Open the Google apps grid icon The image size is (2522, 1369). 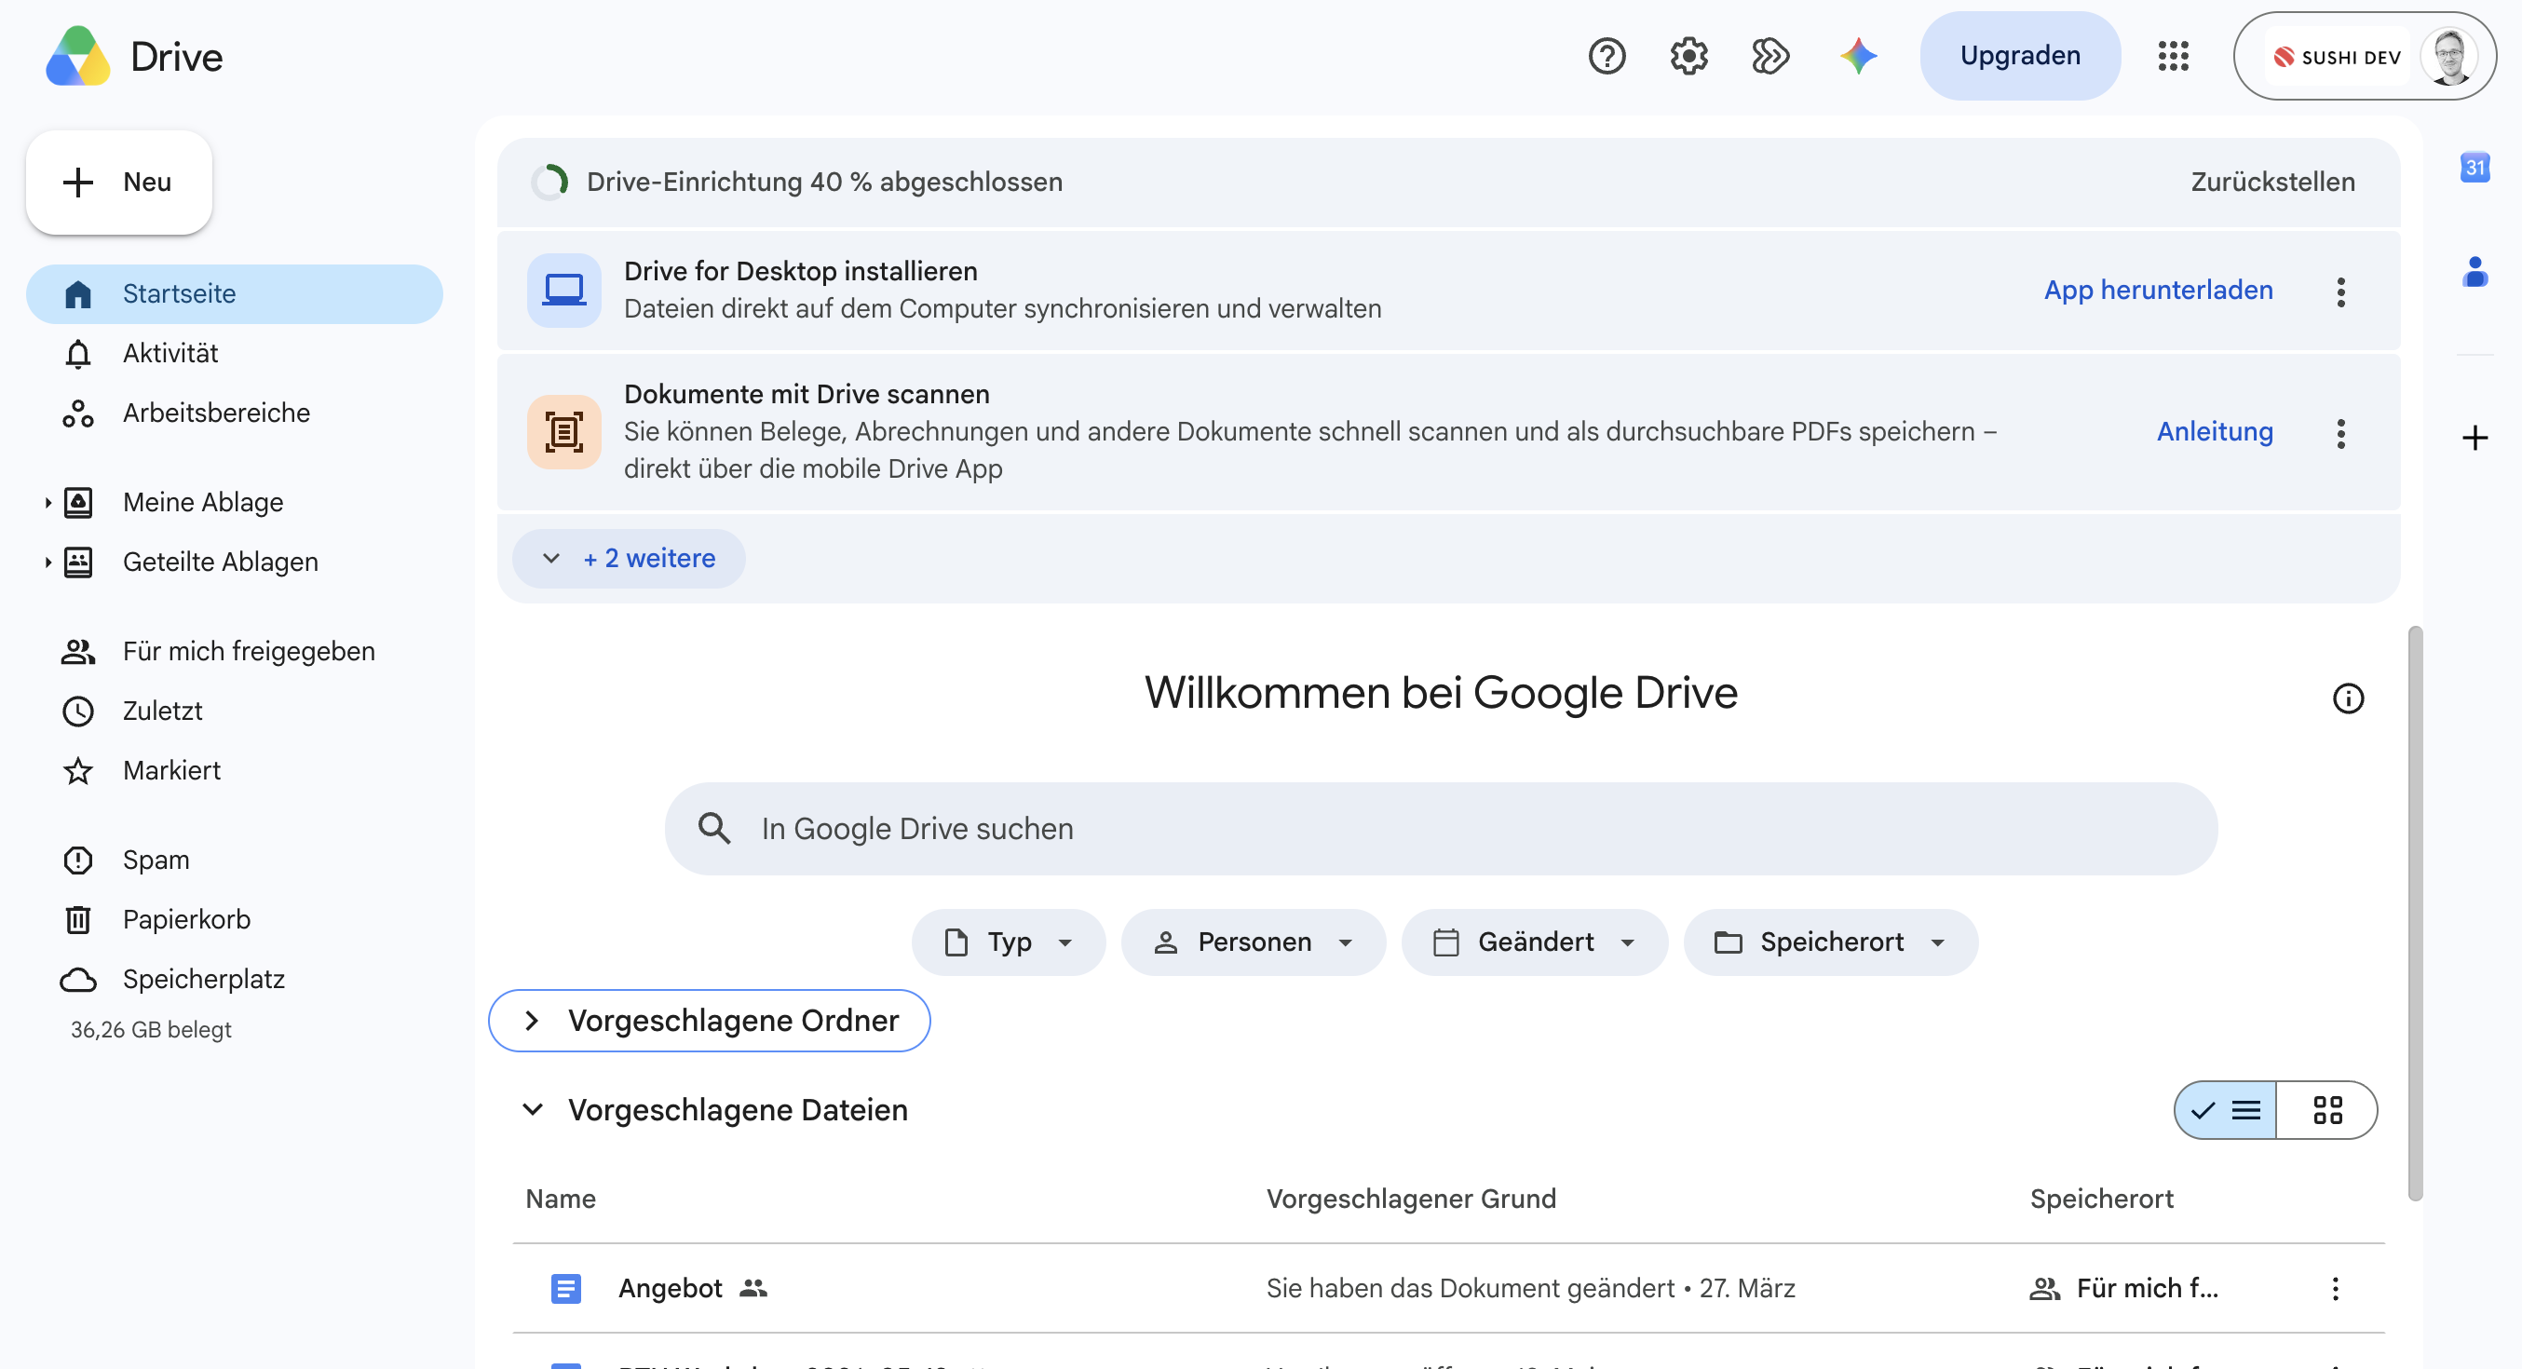pos(2173,56)
